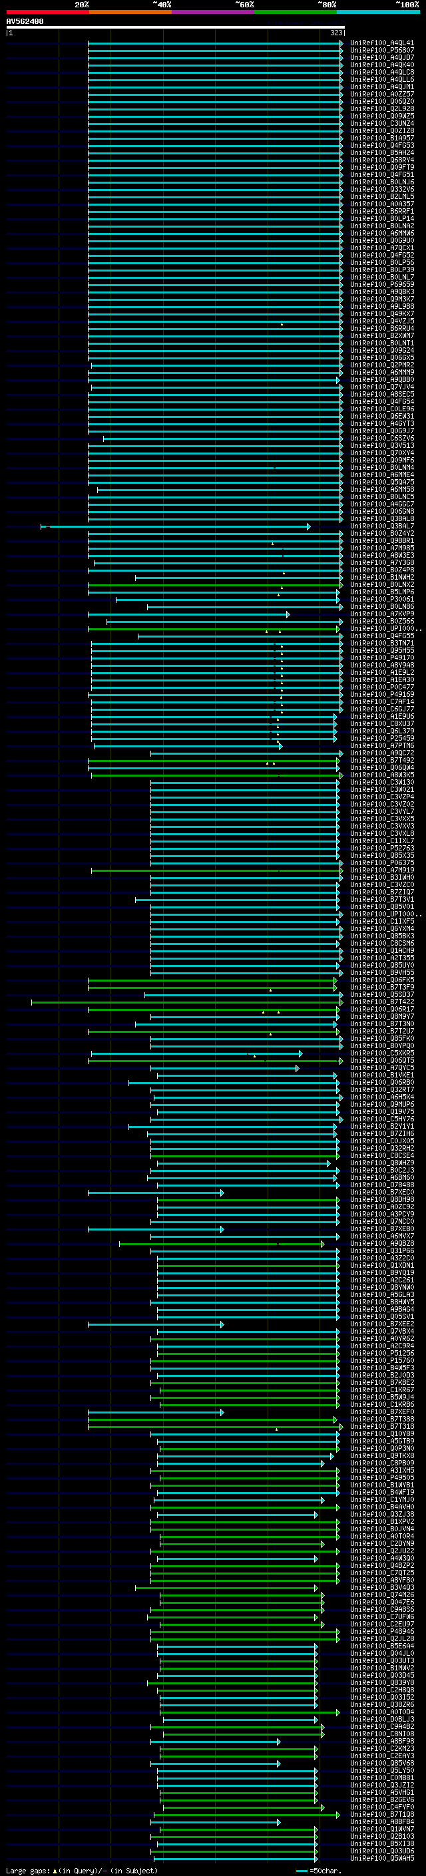This screenshot has height=1876, width=426.
Task: Click the white query sequence bar
Action: coord(176,27)
